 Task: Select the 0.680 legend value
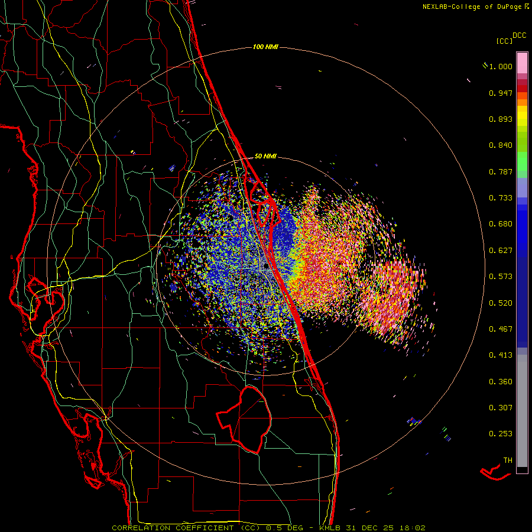click(501, 224)
